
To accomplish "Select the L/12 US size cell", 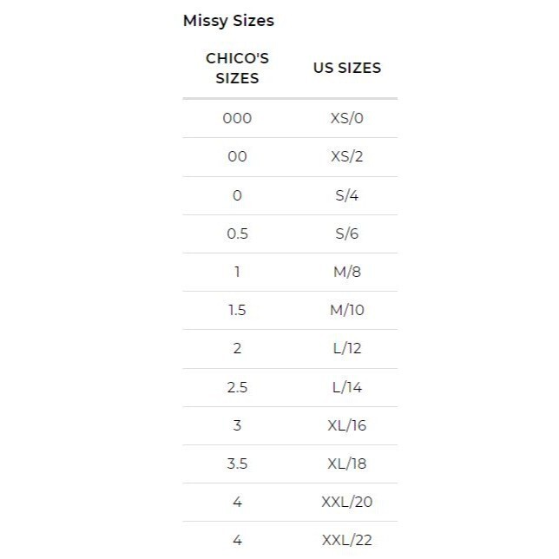I will (347, 348).
